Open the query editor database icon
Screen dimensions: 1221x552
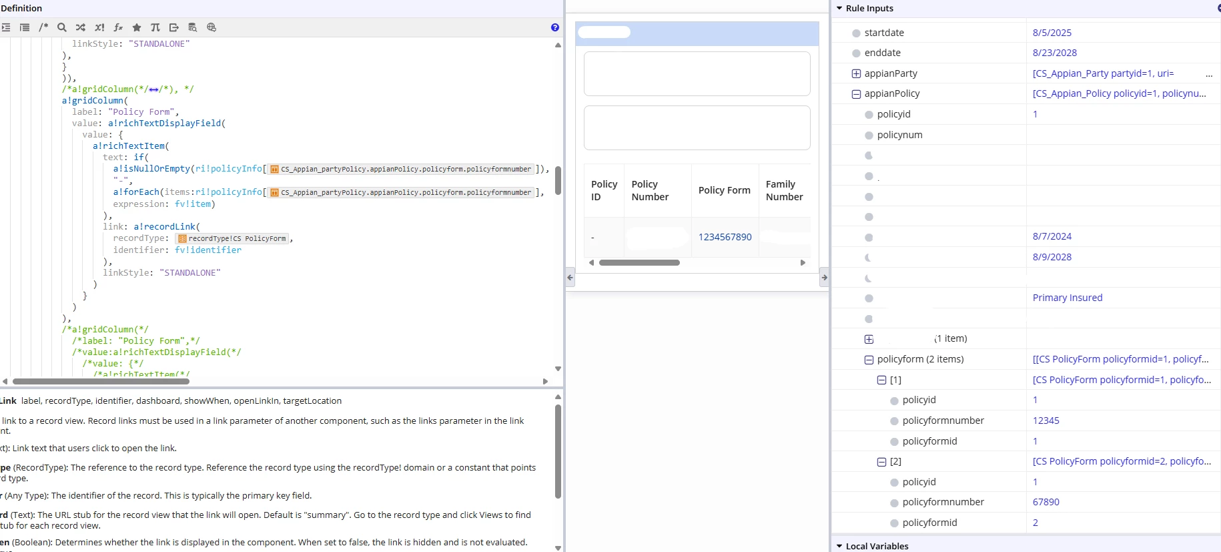coord(193,27)
